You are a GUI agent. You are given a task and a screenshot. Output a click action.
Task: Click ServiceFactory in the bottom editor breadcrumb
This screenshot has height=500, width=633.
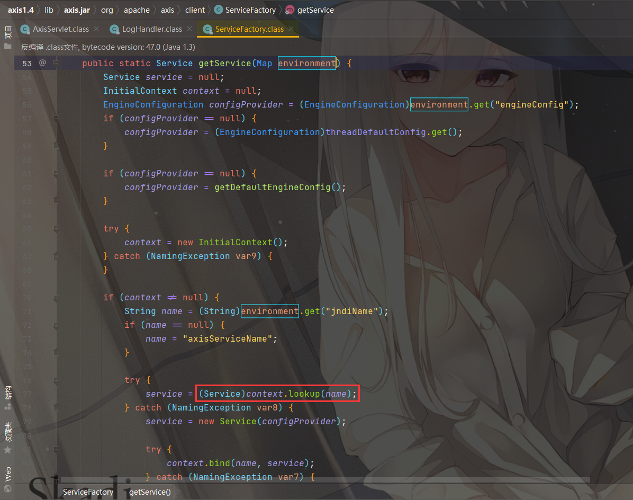[x=88, y=492]
